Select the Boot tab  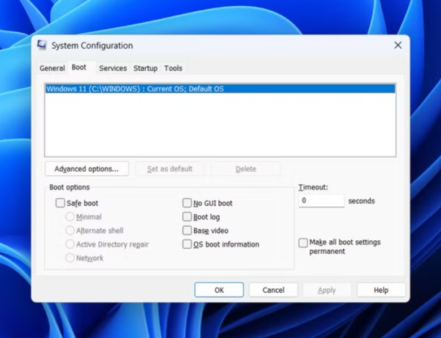(79, 68)
